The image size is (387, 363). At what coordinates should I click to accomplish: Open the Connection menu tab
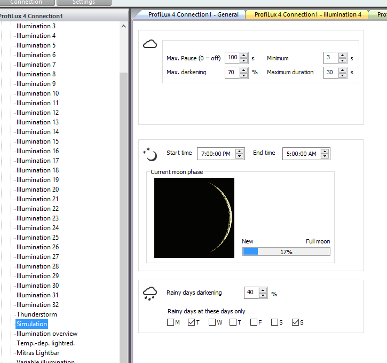coord(26,3)
